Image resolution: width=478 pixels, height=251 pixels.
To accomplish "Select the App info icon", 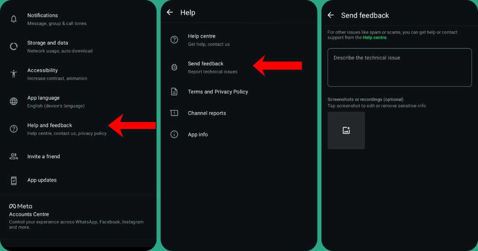I will click(174, 134).
